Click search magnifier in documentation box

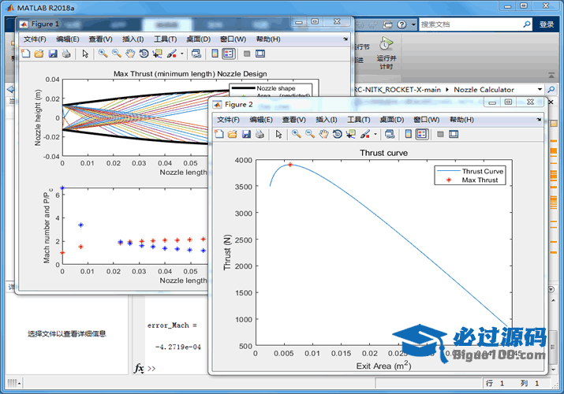coord(527,24)
